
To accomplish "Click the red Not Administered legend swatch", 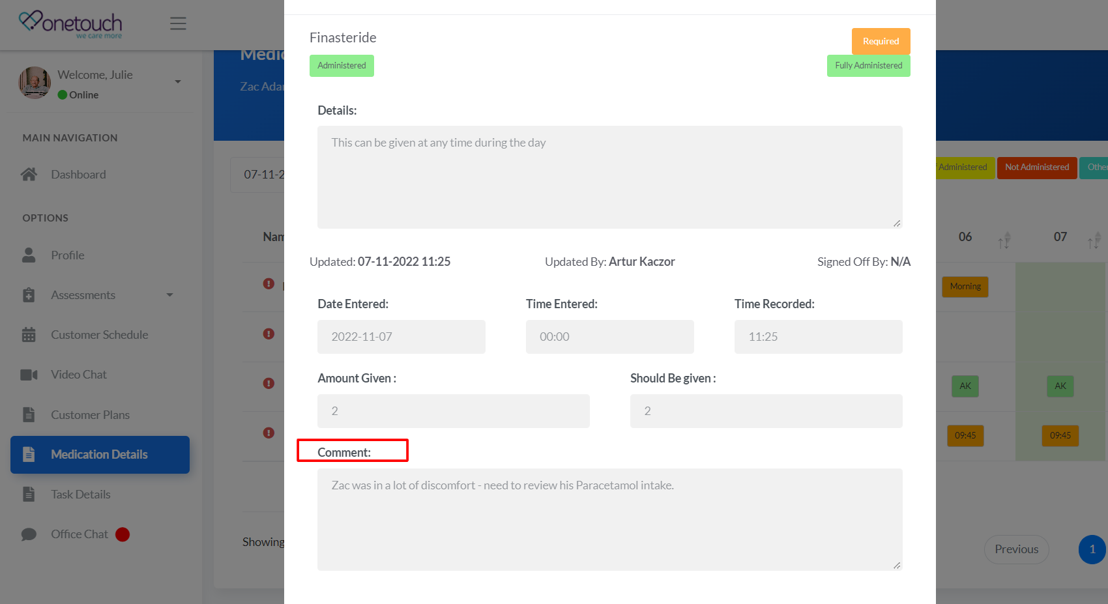I will 1037,167.
